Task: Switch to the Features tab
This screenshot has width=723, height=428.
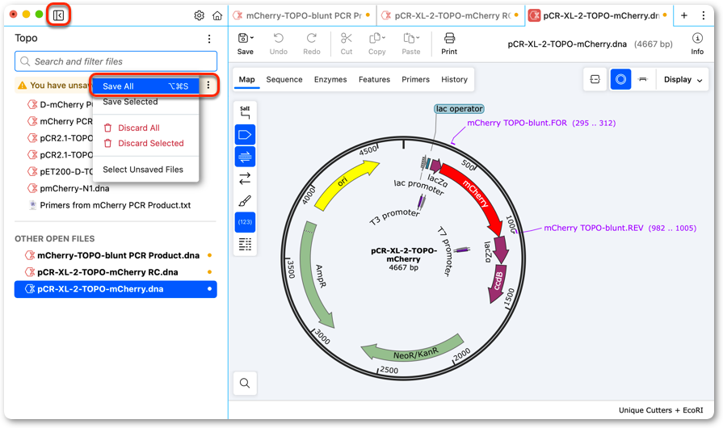Action: 374,80
